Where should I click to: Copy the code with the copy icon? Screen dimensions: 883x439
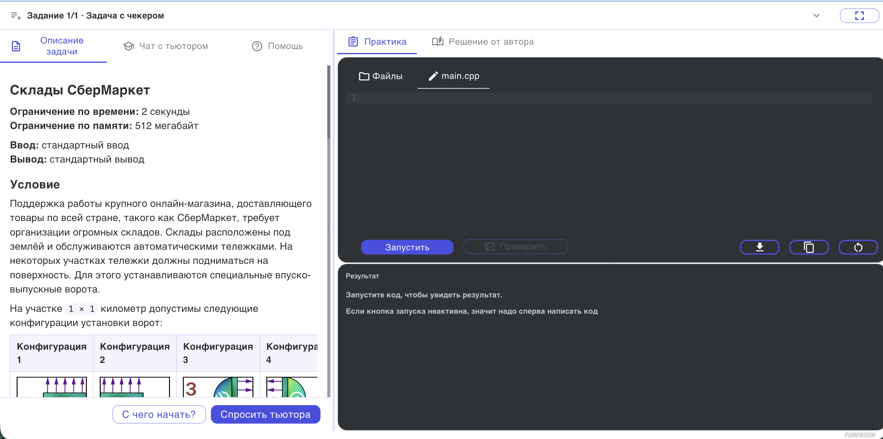809,247
